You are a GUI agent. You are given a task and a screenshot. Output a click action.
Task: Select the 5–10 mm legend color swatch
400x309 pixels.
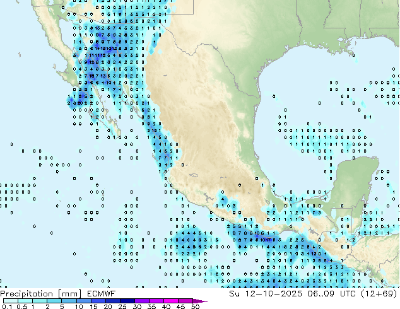(69, 301)
